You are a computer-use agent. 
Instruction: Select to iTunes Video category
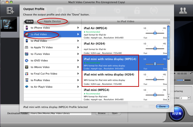click(52, 54)
